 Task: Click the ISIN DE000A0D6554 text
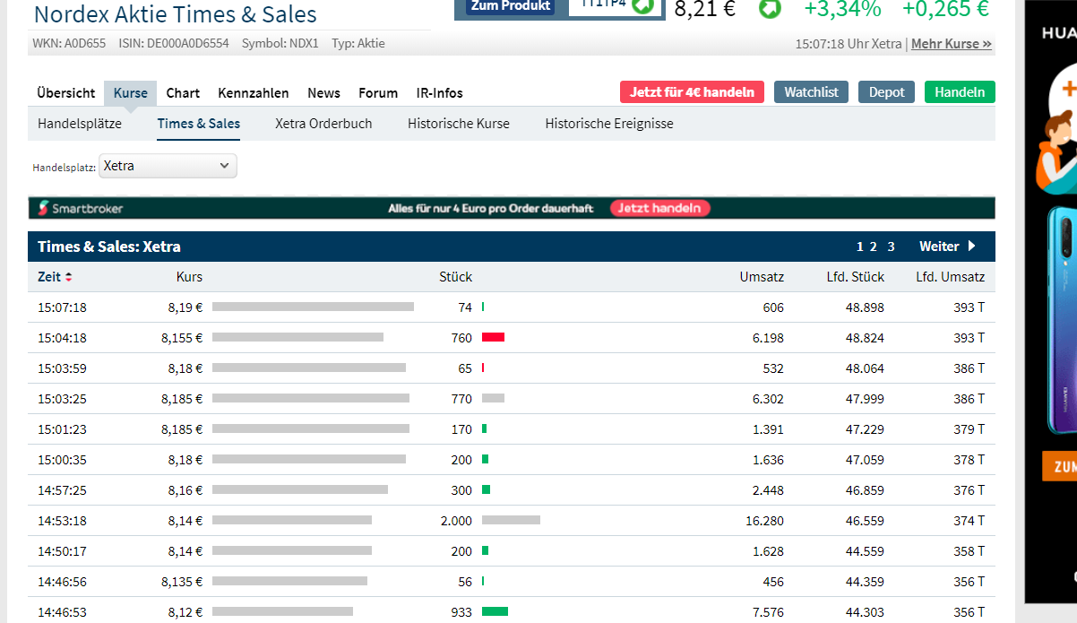tap(172, 43)
